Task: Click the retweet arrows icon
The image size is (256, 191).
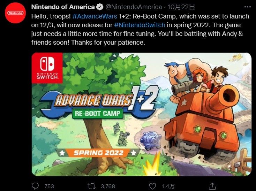Action: point(92,186)
